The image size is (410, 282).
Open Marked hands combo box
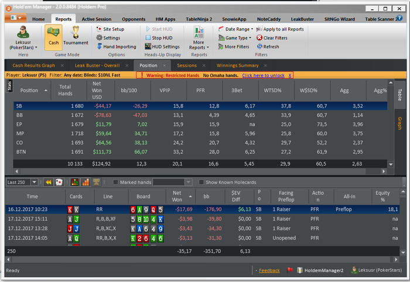(x=173, y=183)
